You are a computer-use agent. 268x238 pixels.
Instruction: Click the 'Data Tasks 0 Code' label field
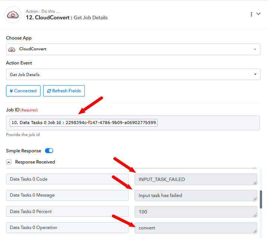pyautogui.click(x=67, y=179)
